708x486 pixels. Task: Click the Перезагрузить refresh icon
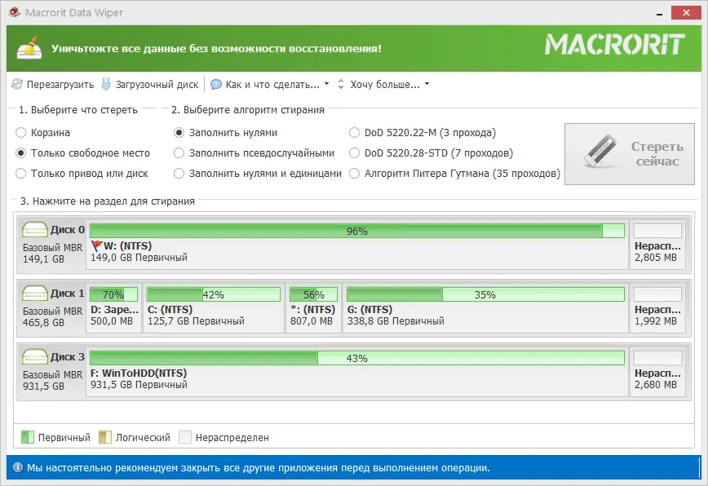click(x=16, y=84)
